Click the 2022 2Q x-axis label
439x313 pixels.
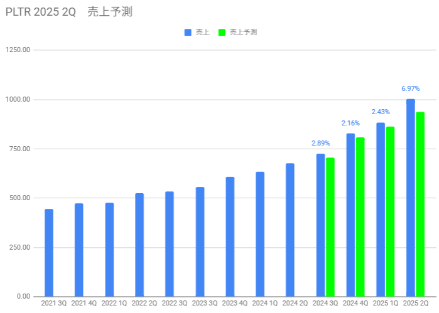(x=144, y=303)
